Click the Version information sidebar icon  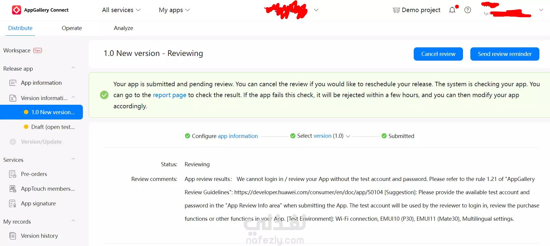pyautogui.click(x=13, y=98)
